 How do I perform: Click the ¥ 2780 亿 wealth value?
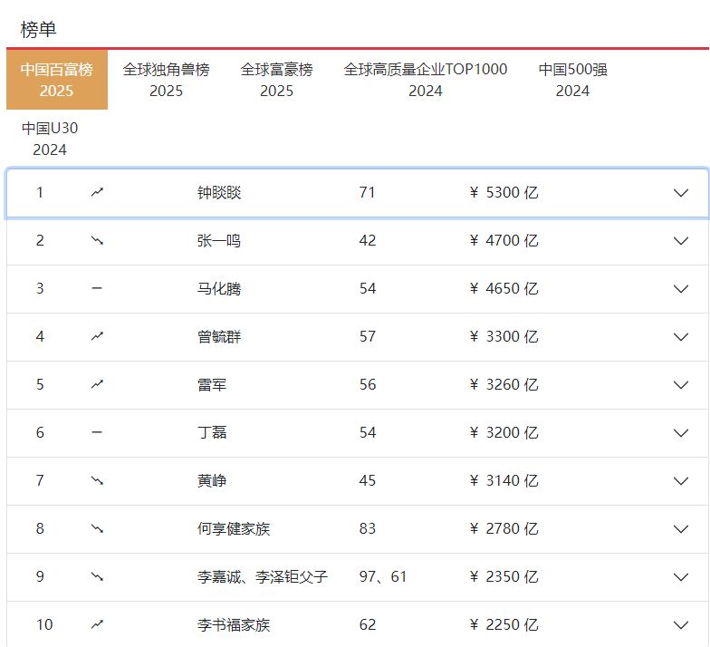click(504, 528)
